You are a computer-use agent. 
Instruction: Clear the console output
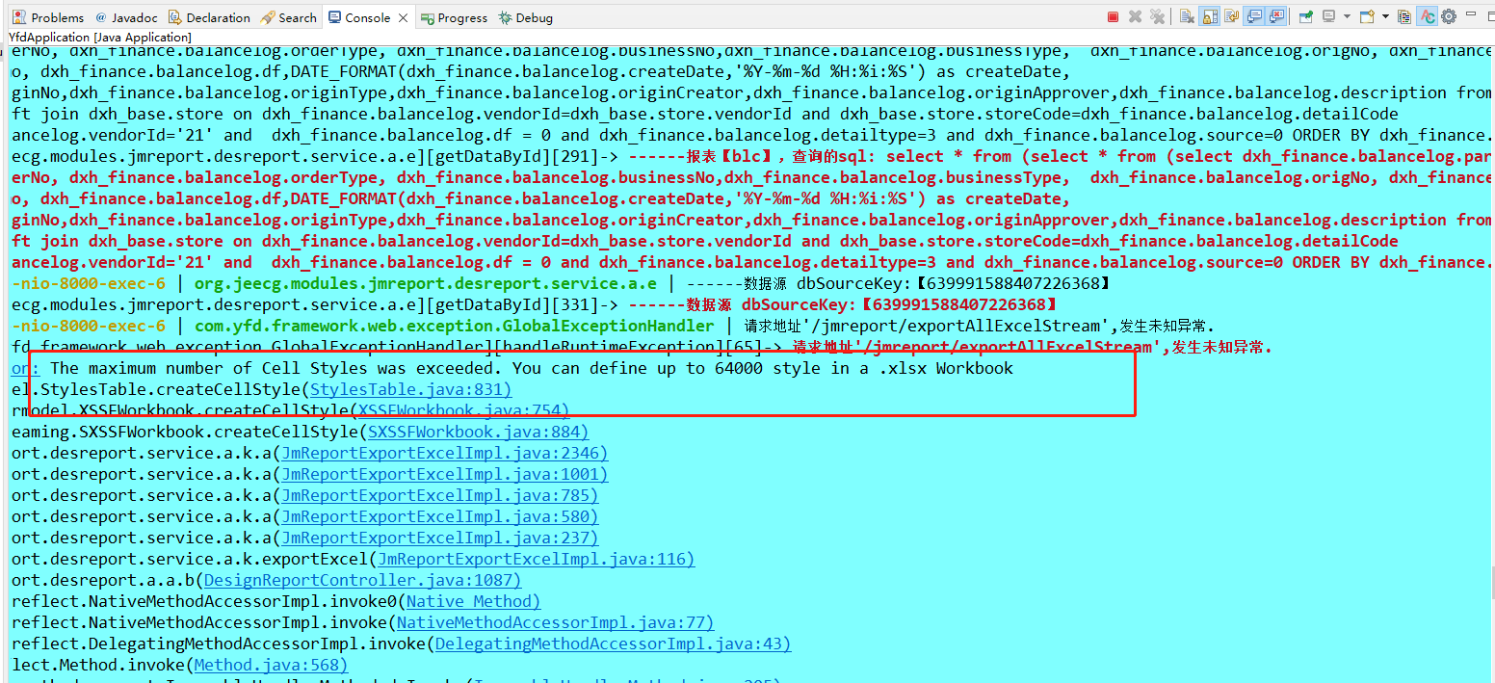coord(1187,16)
